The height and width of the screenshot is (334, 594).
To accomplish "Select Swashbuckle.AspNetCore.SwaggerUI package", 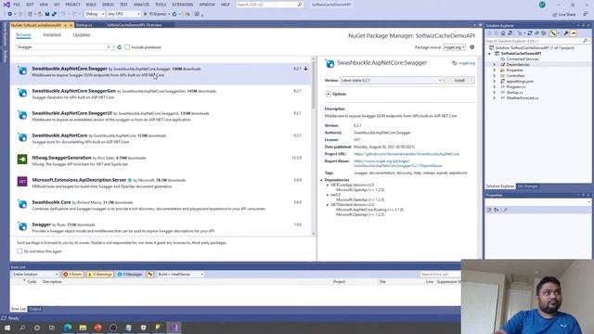I will pyautogui.click(x=161, y=116).
